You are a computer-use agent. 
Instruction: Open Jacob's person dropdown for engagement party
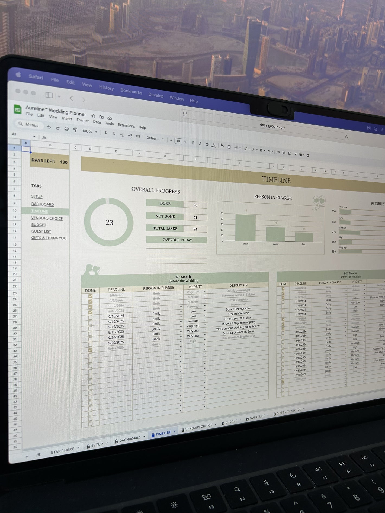(181, 328)
